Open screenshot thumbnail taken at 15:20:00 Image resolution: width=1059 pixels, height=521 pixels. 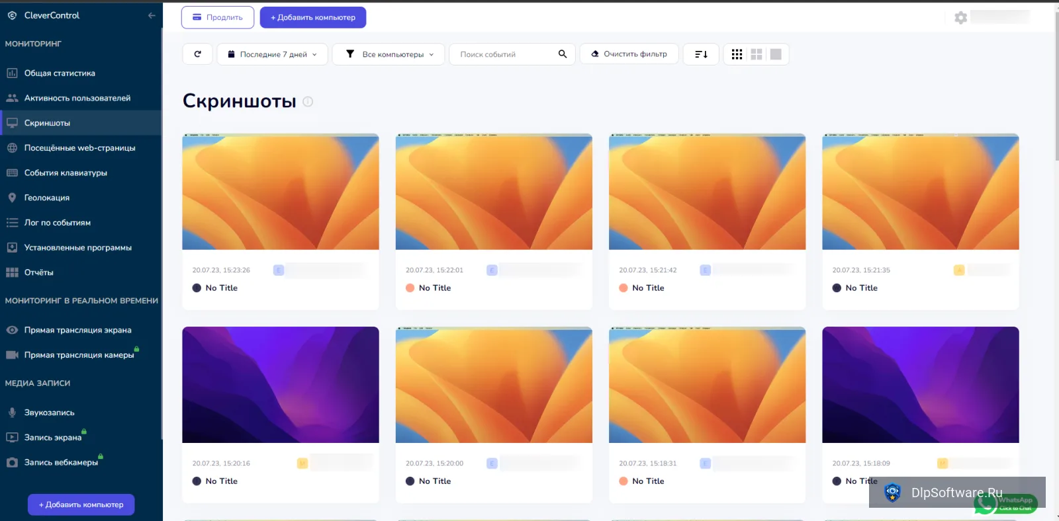click(494, 385)
